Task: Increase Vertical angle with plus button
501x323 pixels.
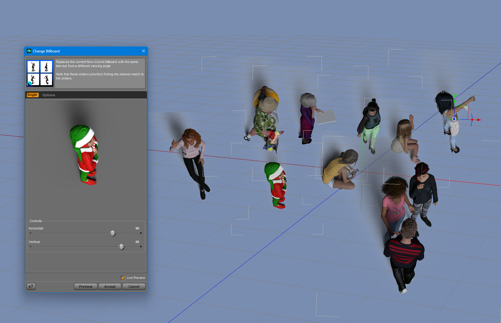Action: coord(141,247)
